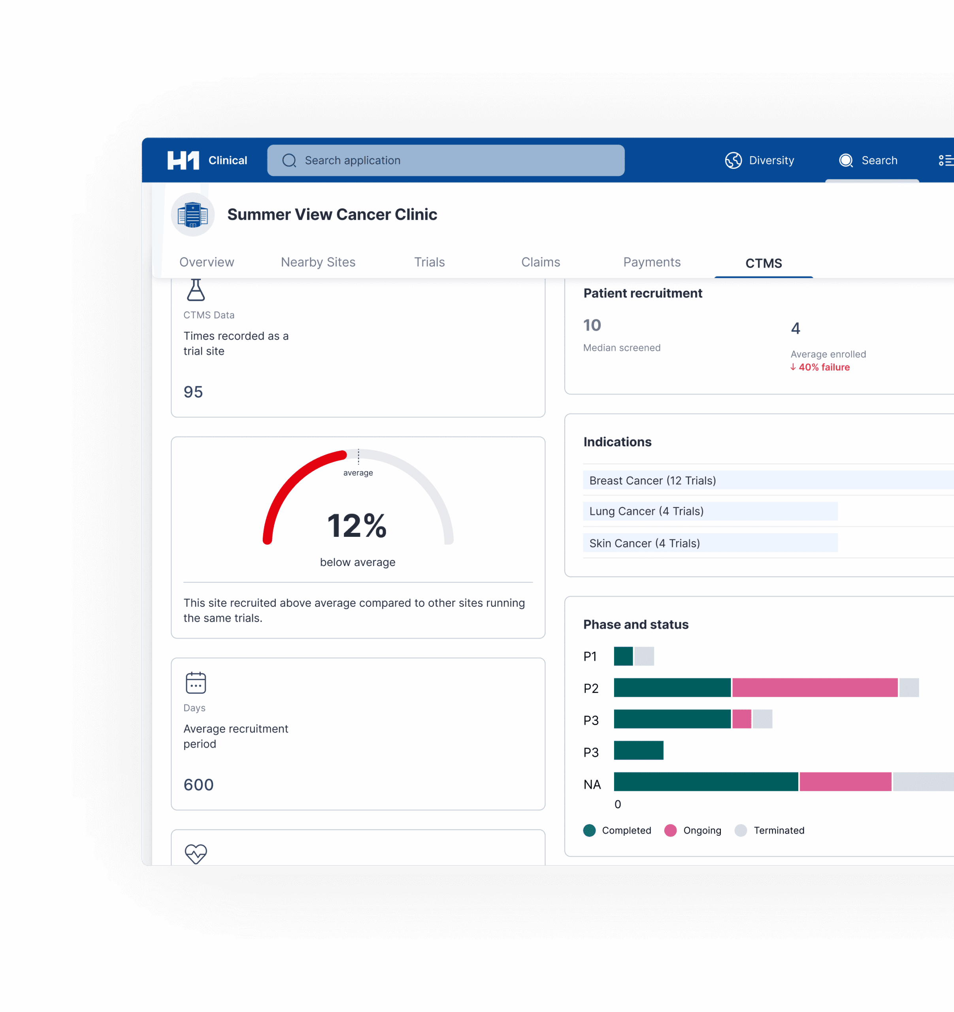Select the CTMS tab

pos(764,263)
